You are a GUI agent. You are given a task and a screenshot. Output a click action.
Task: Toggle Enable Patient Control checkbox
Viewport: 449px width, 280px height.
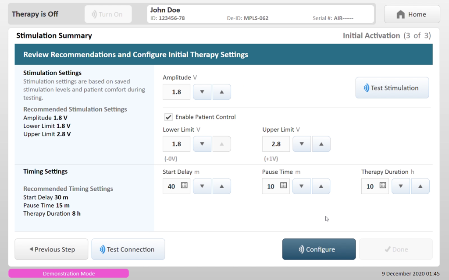pyautogui.click(x=168, y=117)
